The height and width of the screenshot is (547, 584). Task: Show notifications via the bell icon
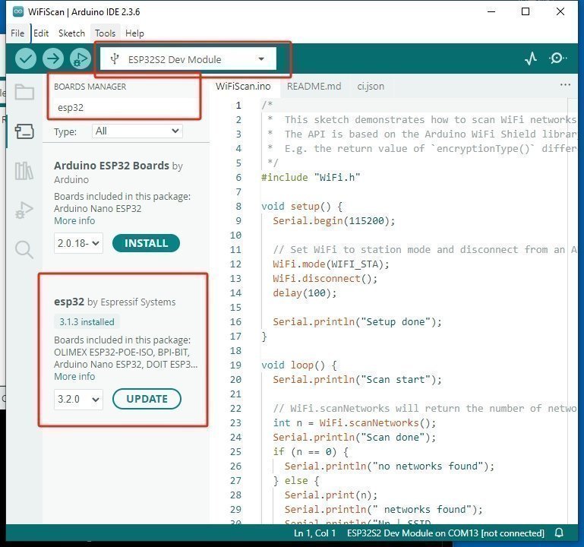(x=560, y=533)
